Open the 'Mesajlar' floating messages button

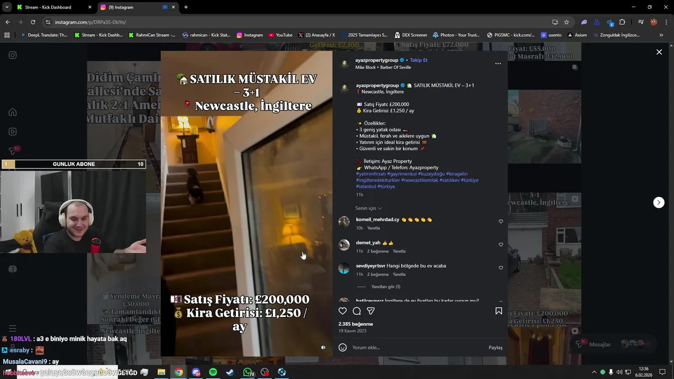pos(613,344)
